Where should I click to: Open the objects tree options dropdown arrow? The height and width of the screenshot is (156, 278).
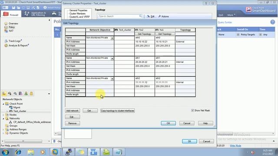coord(49,94)
